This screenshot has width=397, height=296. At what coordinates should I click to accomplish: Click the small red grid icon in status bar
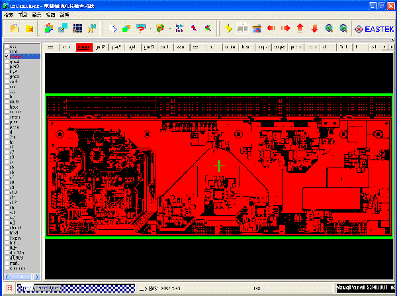coord(9,288)
